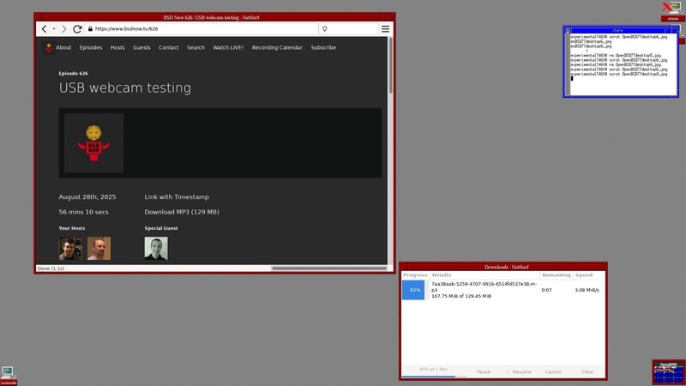The image size is (686, 386).
Task: Click the web search field with magnifier icon
Action: coord(348,29)
